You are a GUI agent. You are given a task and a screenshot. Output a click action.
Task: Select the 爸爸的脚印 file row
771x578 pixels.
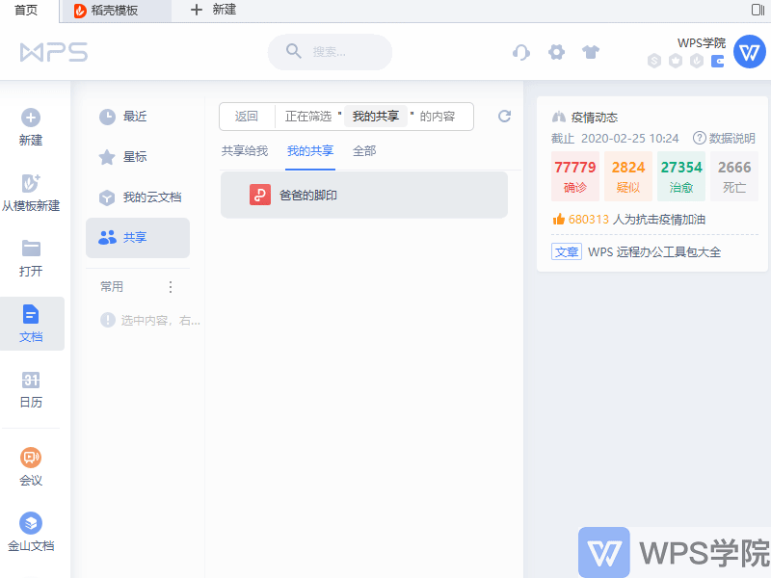pos(364,196)
